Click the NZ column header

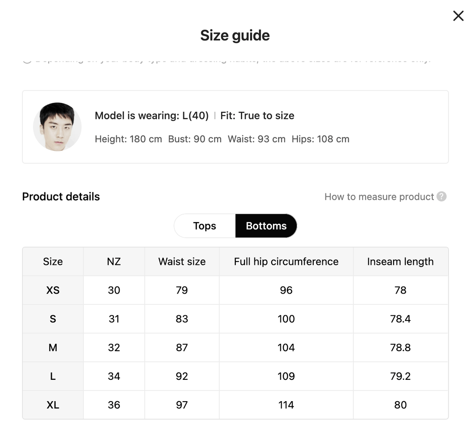tap(114, 261)
